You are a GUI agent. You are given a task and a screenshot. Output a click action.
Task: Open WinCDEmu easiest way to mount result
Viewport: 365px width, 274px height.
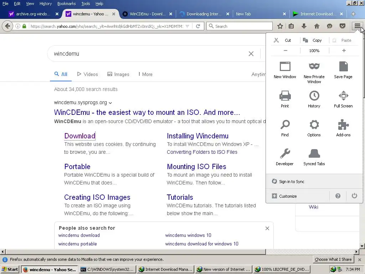[147, 112]
